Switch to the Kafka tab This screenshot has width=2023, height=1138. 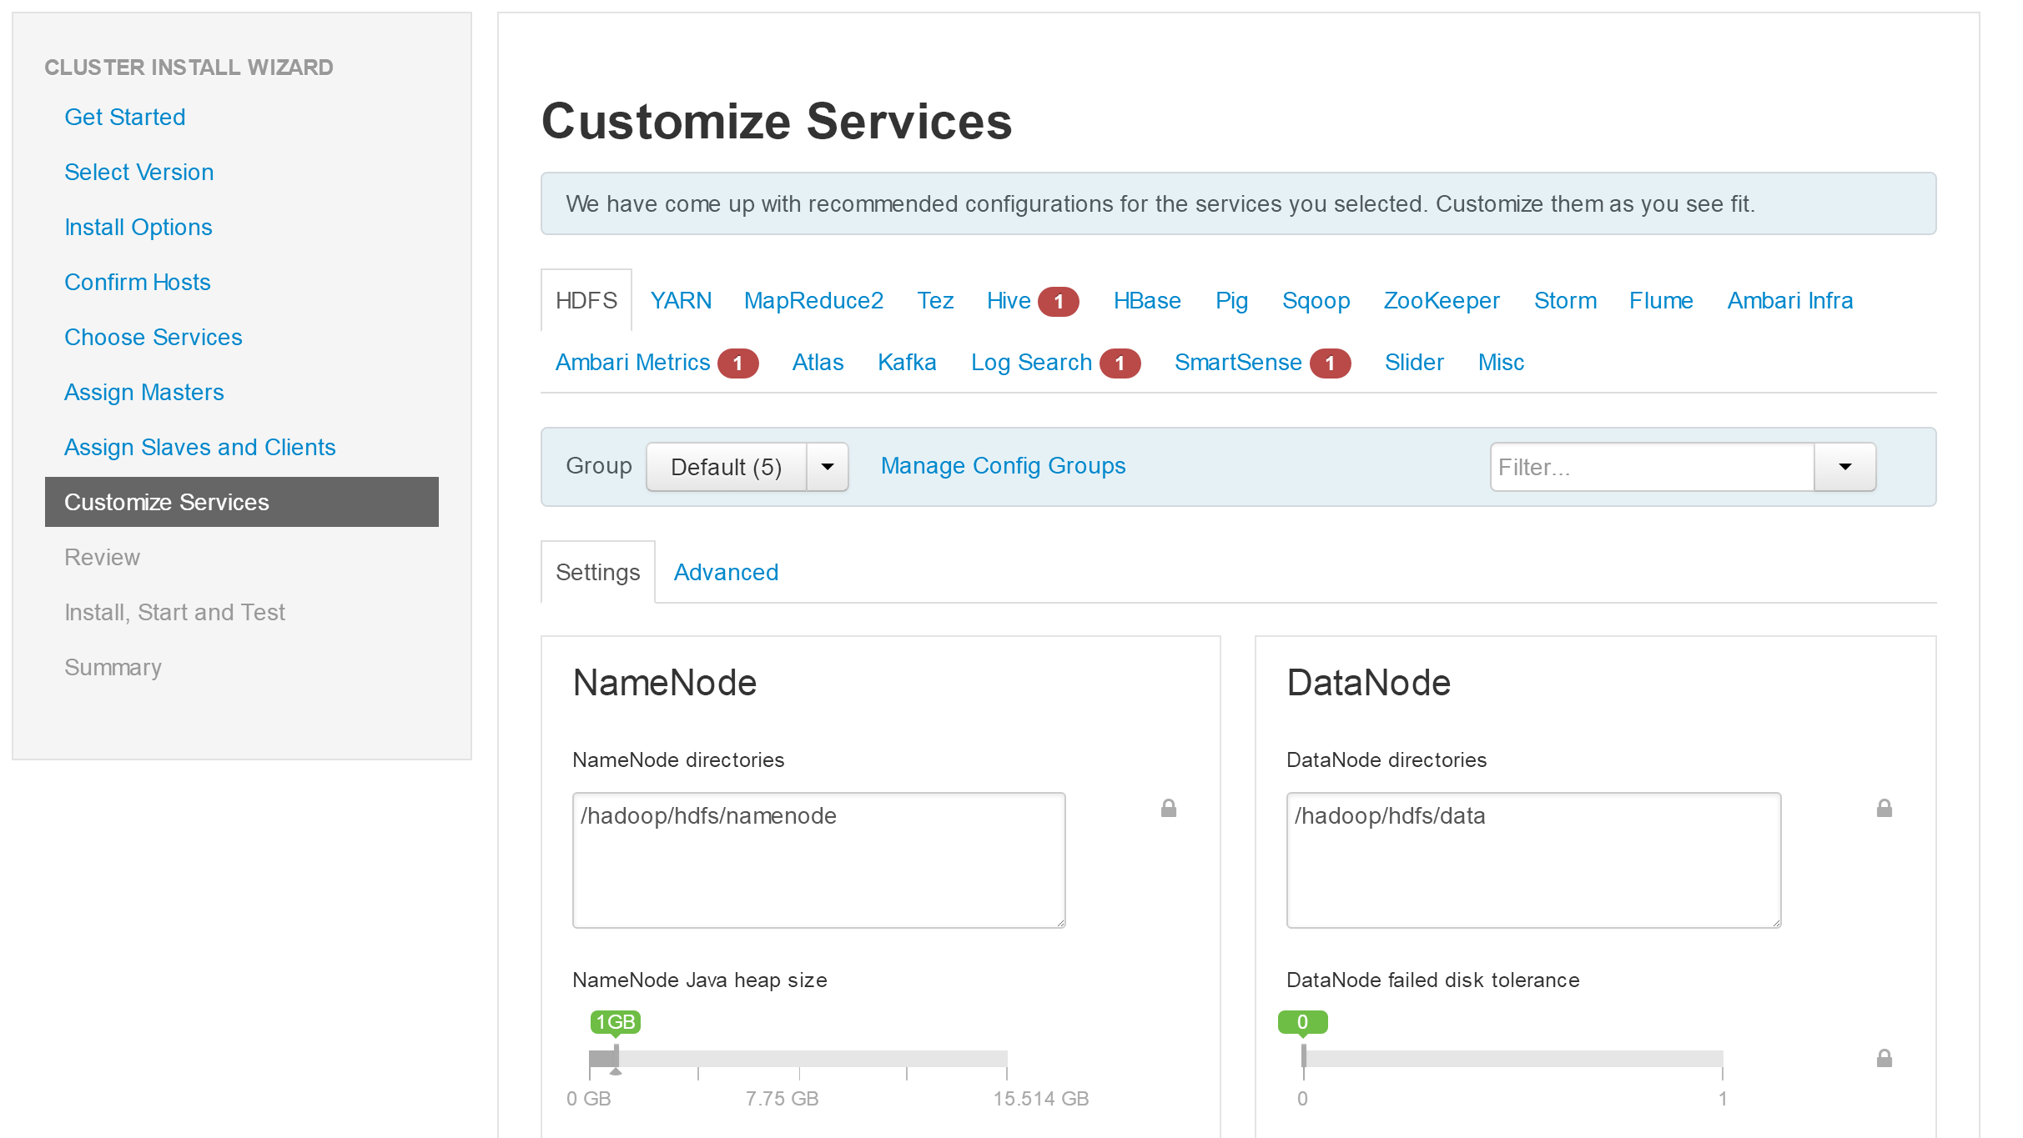coord(907,363)
